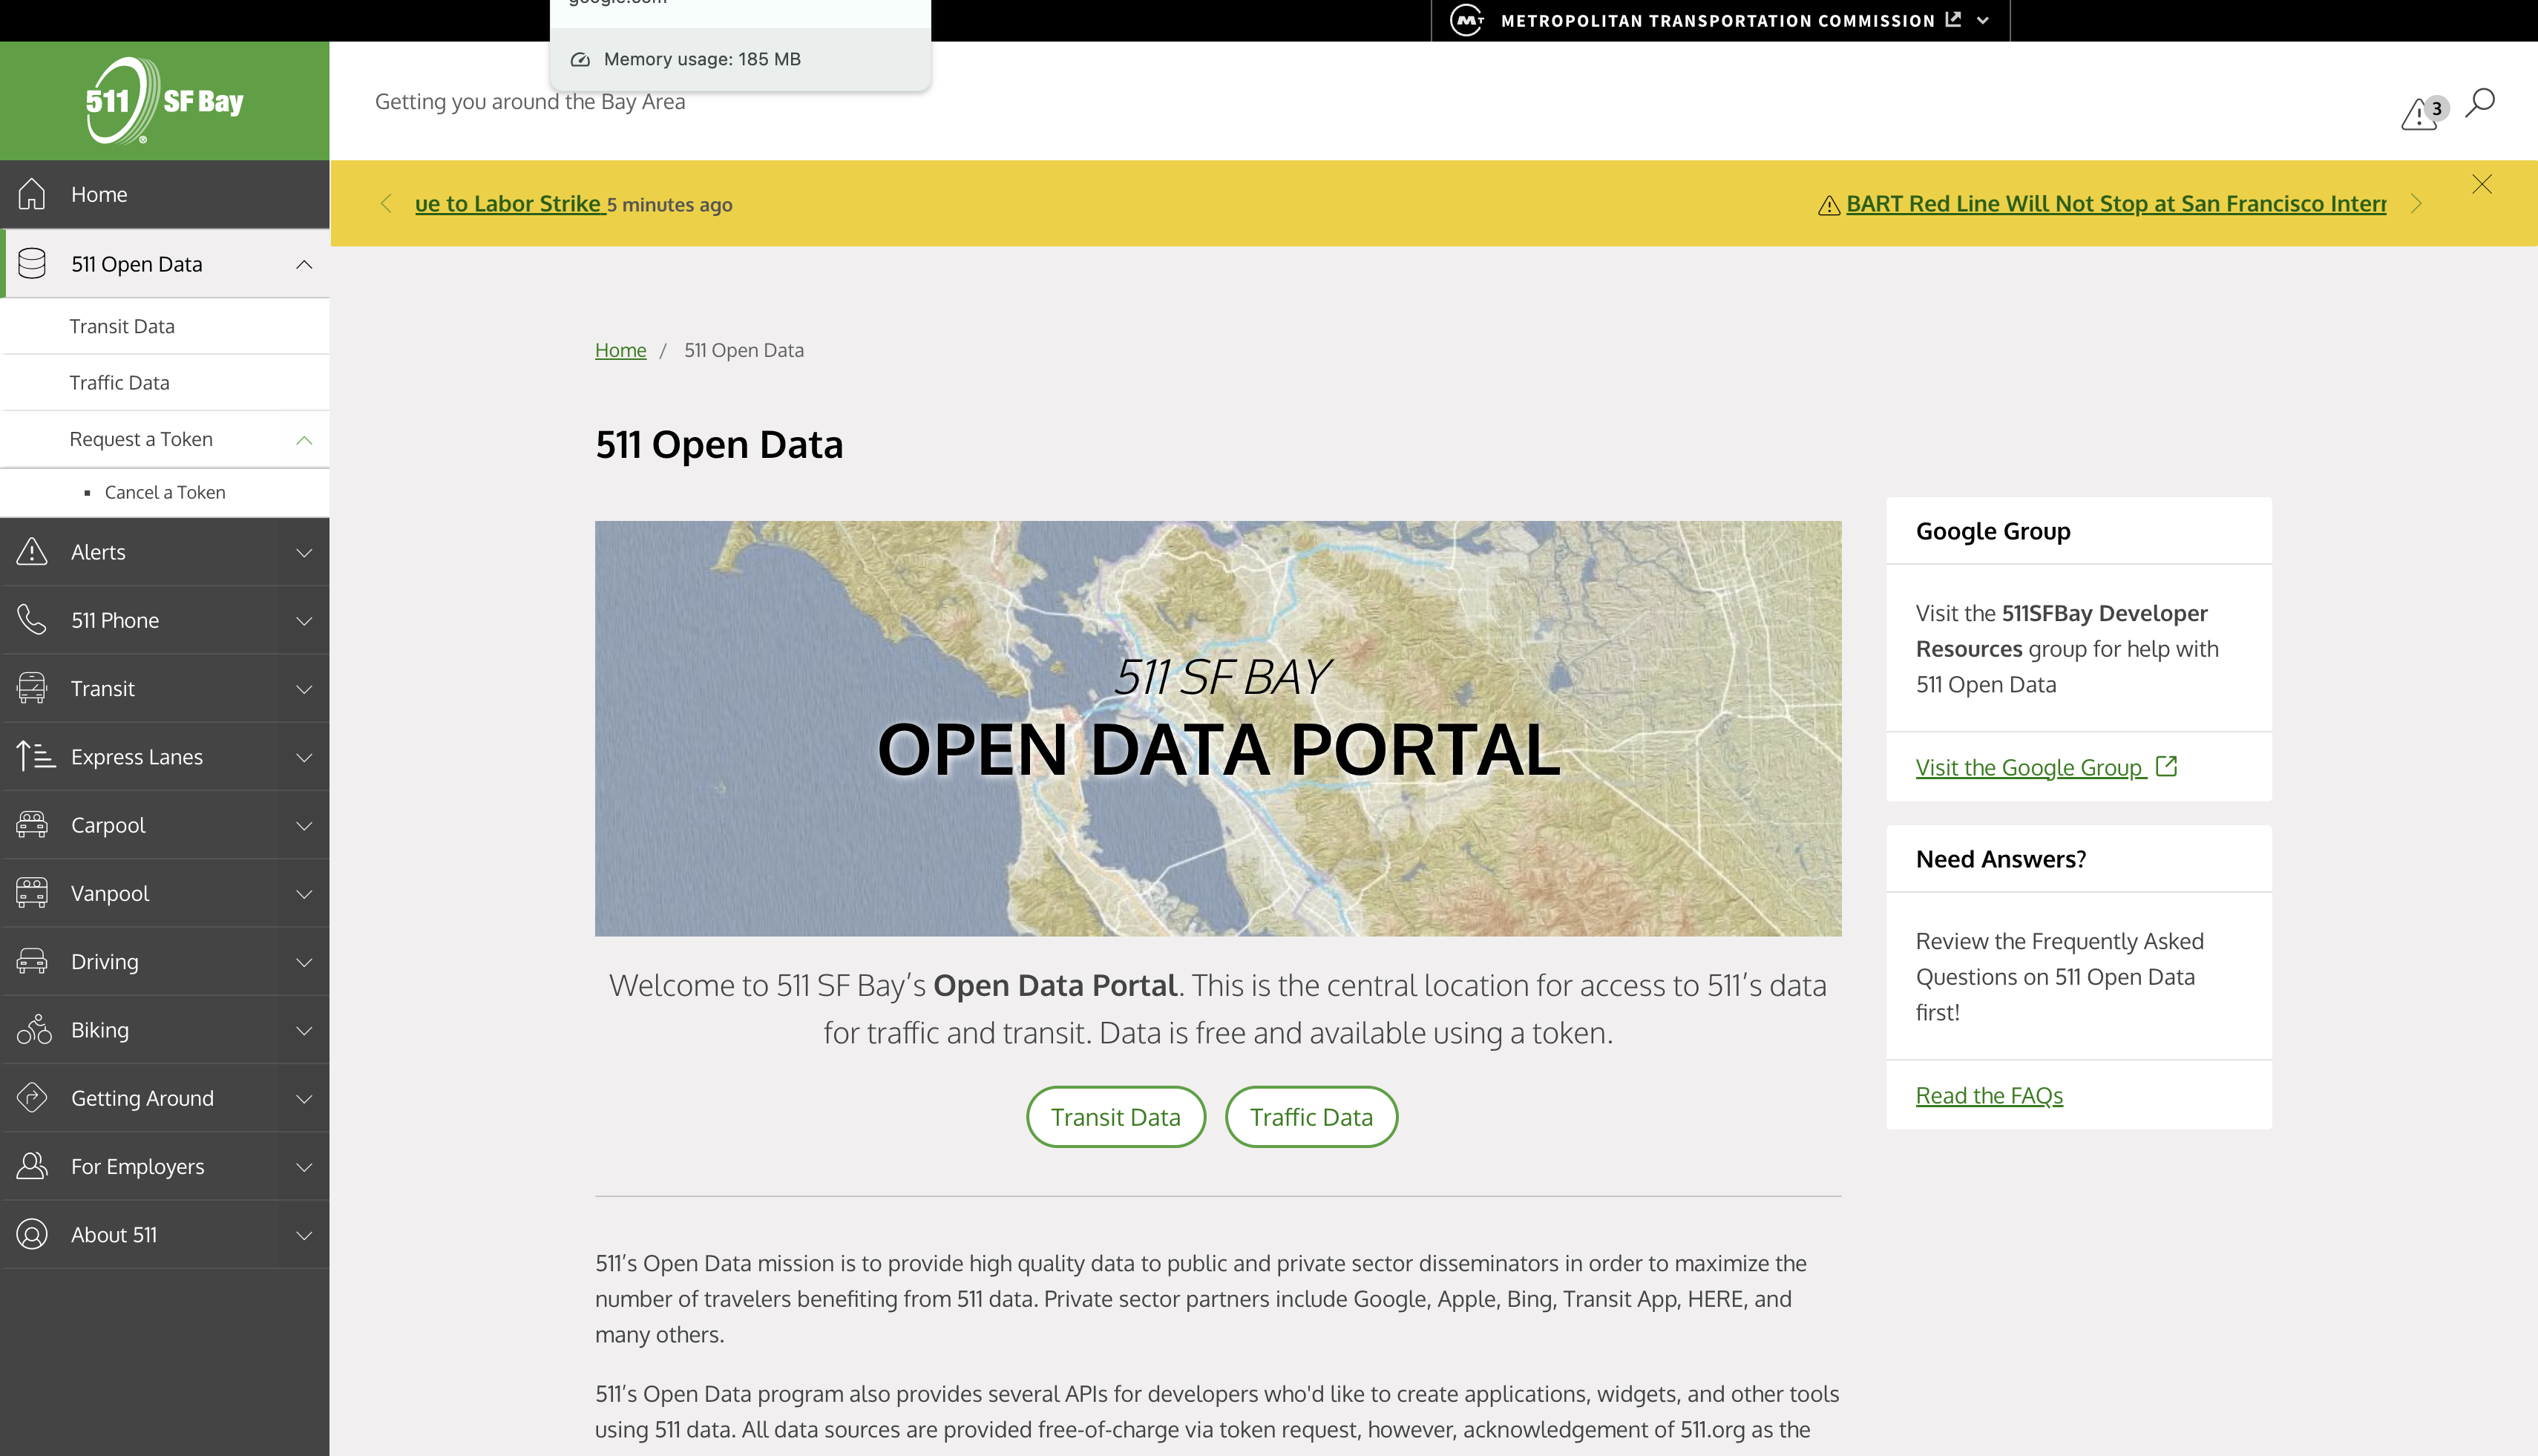Image resolution: width=2538 pixels, height=1456 pixels.
Task: Click the warning icon before BART Red Line alert
Action: click(x=1829, y=205)
